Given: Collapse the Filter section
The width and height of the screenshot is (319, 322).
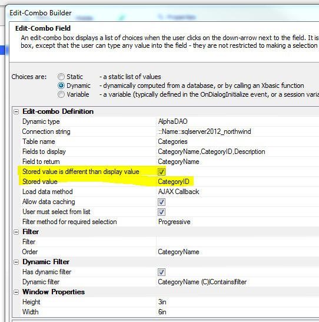Looking at the screenshot, I should point(16,232).
